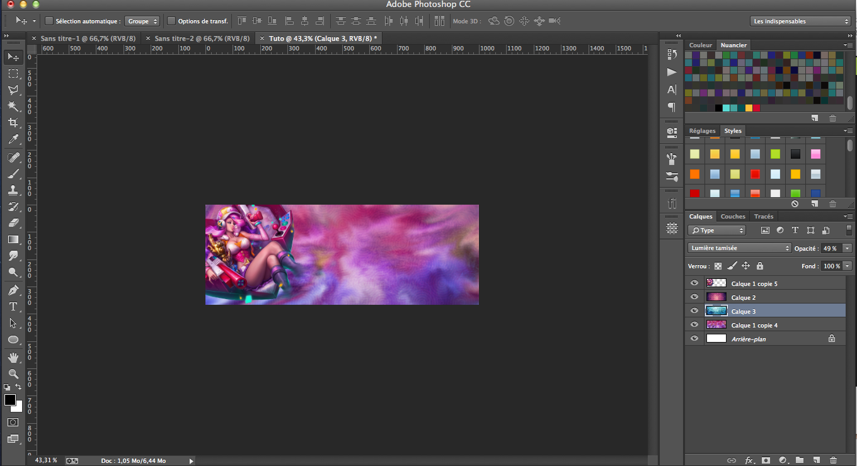The width and height of the screenshot is (857, 466).
Task: Click the zoom percentage field 43,31 %
Action: point(46,460)
